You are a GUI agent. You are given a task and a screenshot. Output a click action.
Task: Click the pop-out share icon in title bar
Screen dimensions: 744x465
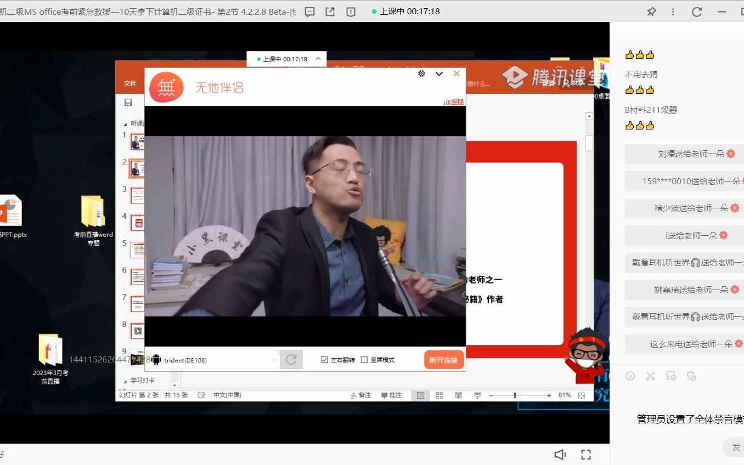pyautogui.click(x=330, y=12)
